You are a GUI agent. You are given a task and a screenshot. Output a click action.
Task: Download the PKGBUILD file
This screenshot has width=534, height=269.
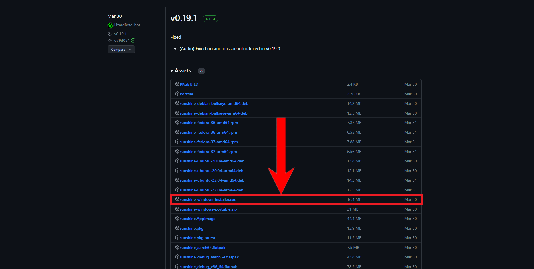[189, 84]
